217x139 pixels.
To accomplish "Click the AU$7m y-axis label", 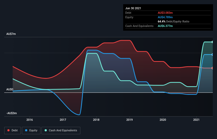I will [11, 34].
